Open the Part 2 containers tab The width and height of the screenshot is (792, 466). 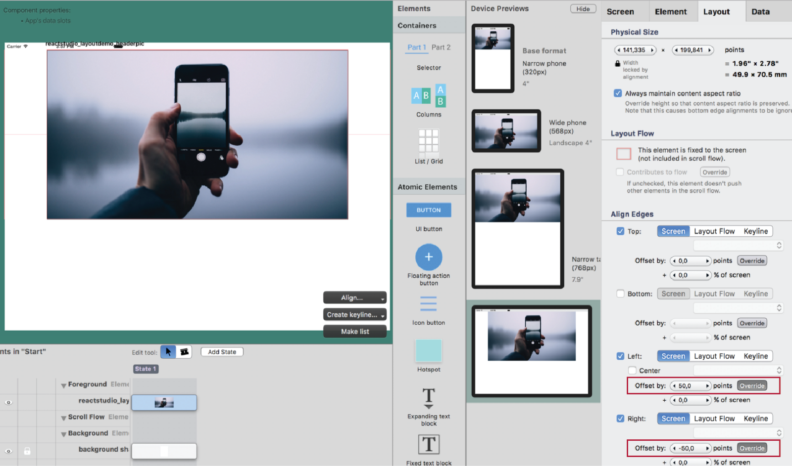(x=441, y=47)
